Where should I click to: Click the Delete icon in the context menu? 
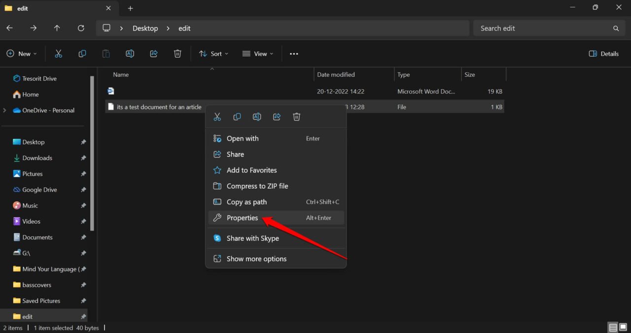296,117
